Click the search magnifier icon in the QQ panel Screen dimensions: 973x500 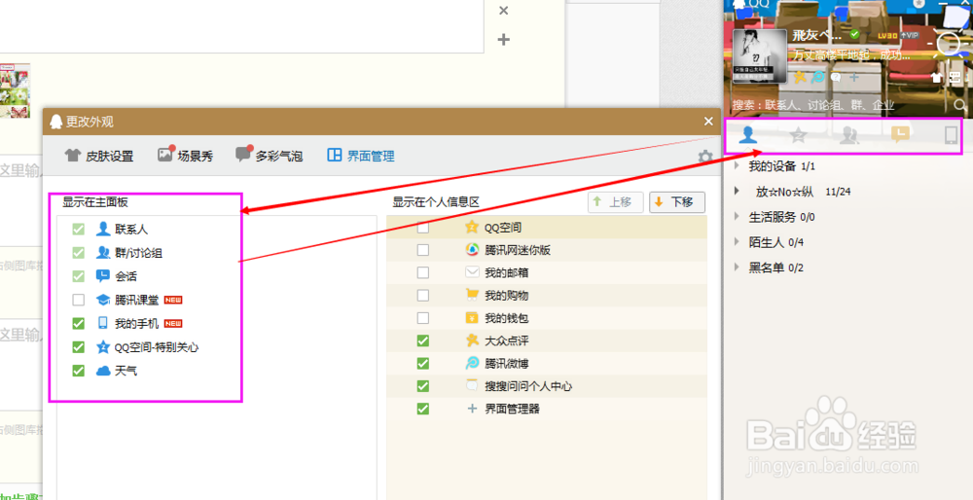click(x=959, y=105)
